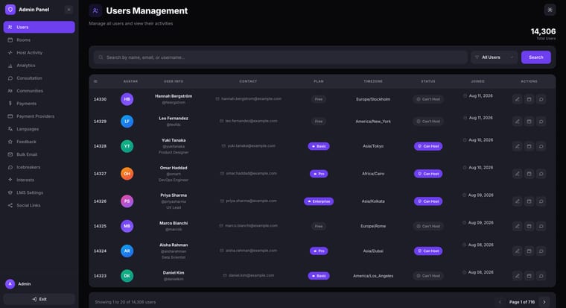This screenshot has width=566, height=308.
Task: Message Leo Fernandez via chat icon
Action: (x=541, y=122)
